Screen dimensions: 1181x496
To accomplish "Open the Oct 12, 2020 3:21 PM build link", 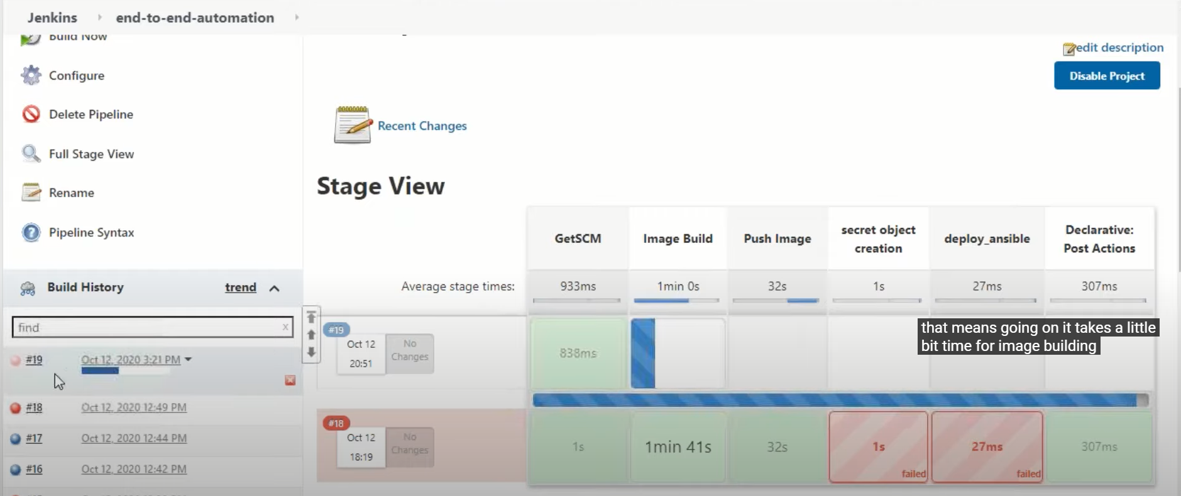I will (x=131, y=360).
